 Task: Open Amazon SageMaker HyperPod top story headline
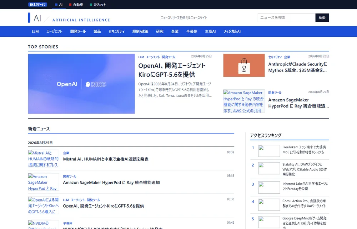[298, 103]
